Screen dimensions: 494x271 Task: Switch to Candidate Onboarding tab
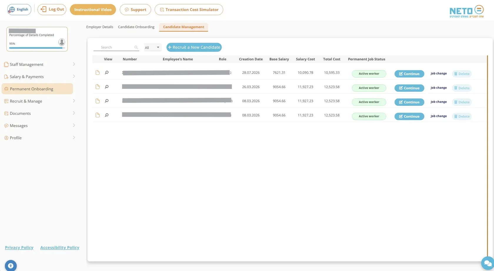pyautogui.click(x=136, y=27)
